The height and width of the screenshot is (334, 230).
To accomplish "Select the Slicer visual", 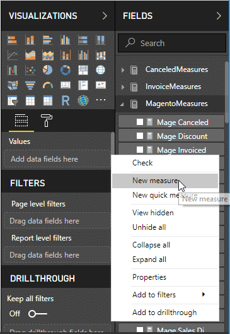I will point(13,100).
